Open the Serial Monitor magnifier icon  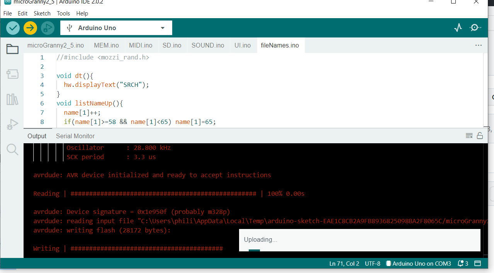point(475,27)
